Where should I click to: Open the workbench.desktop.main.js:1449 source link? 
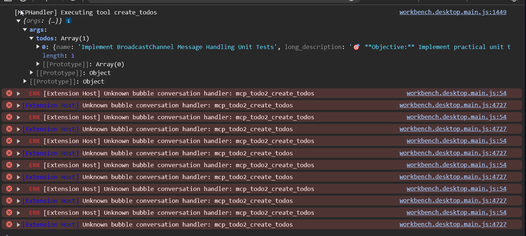453,12
